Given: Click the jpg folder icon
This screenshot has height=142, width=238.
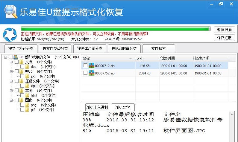Looking at the screenshot, I should [27, 76].
